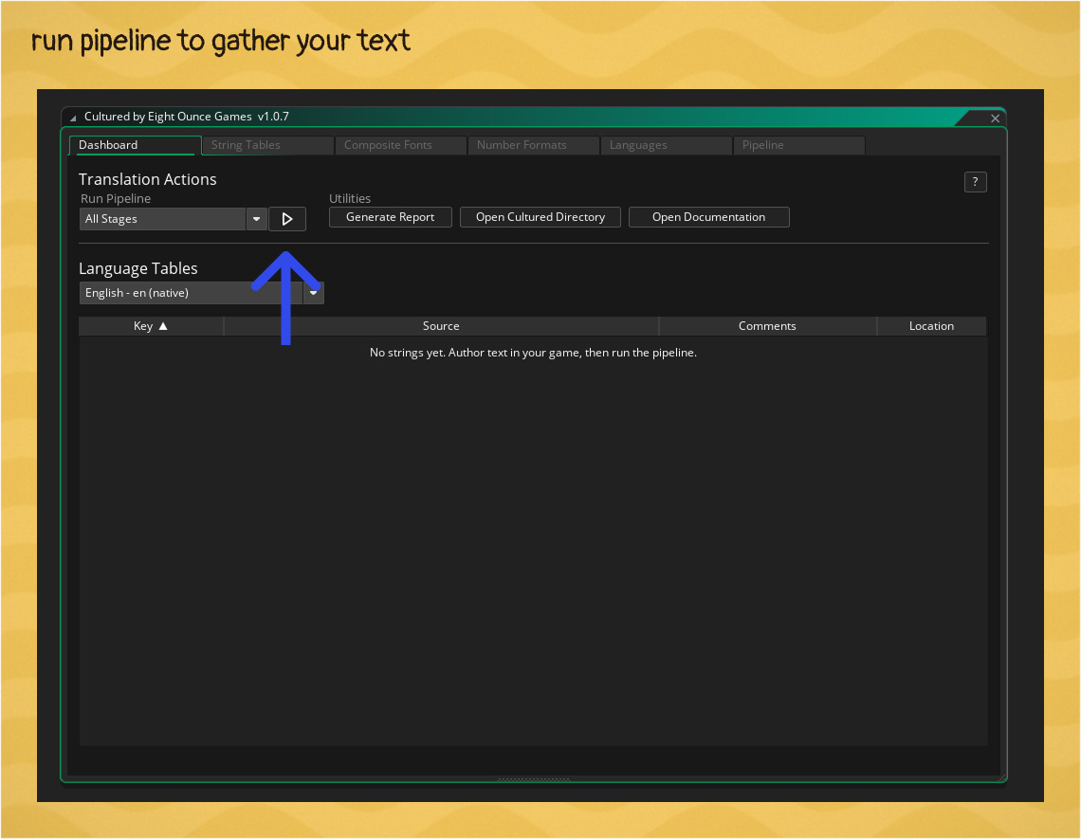This screenshot has width=1081, height=839.
Task: Click the Language Tables heading
Action: pyautogui.click(x=137, y=268)
